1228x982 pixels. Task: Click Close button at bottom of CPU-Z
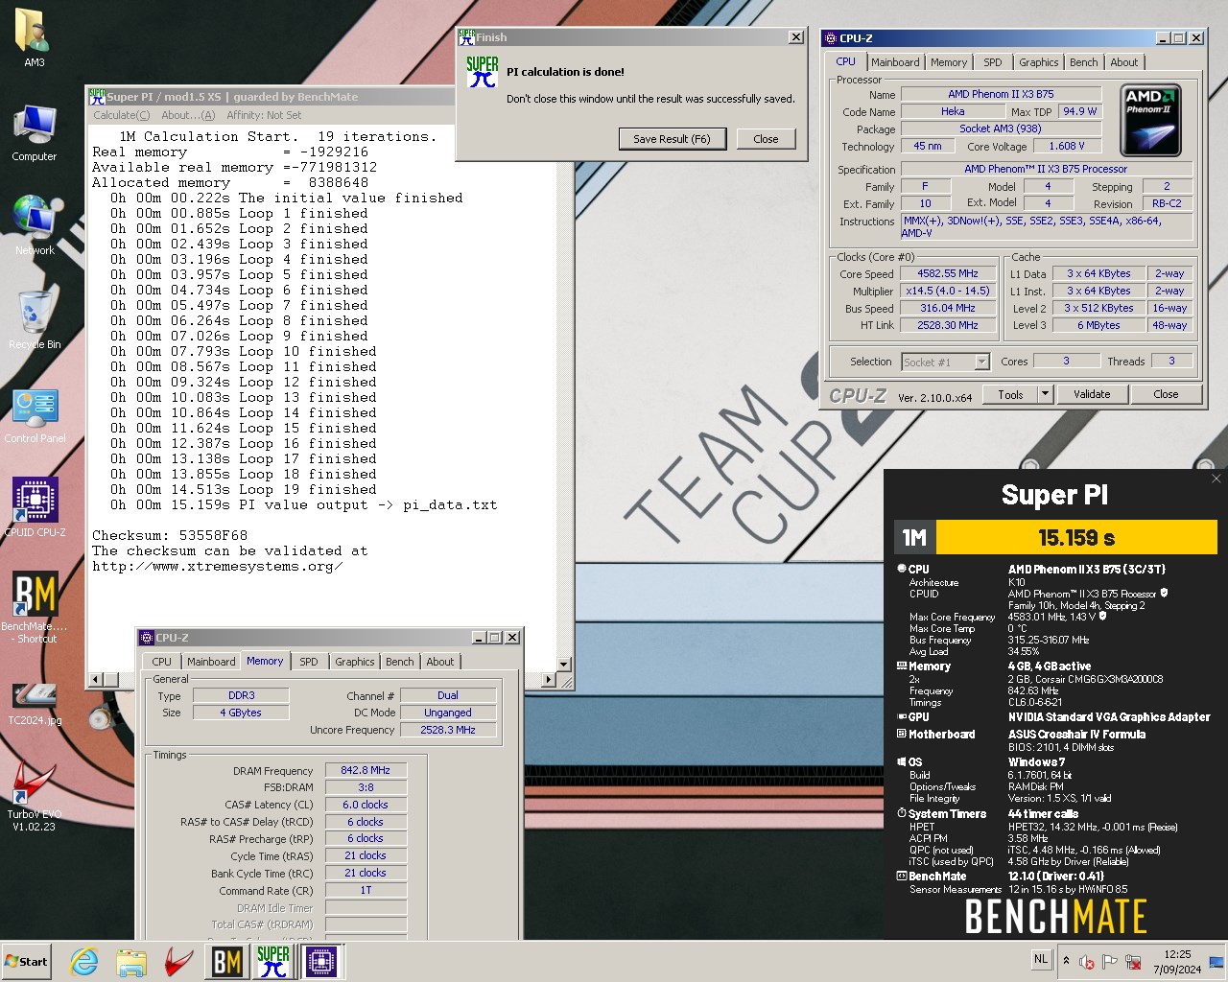1166,394
